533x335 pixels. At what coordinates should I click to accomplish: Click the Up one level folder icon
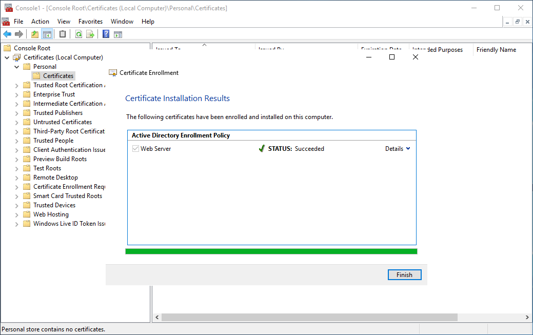34,34
